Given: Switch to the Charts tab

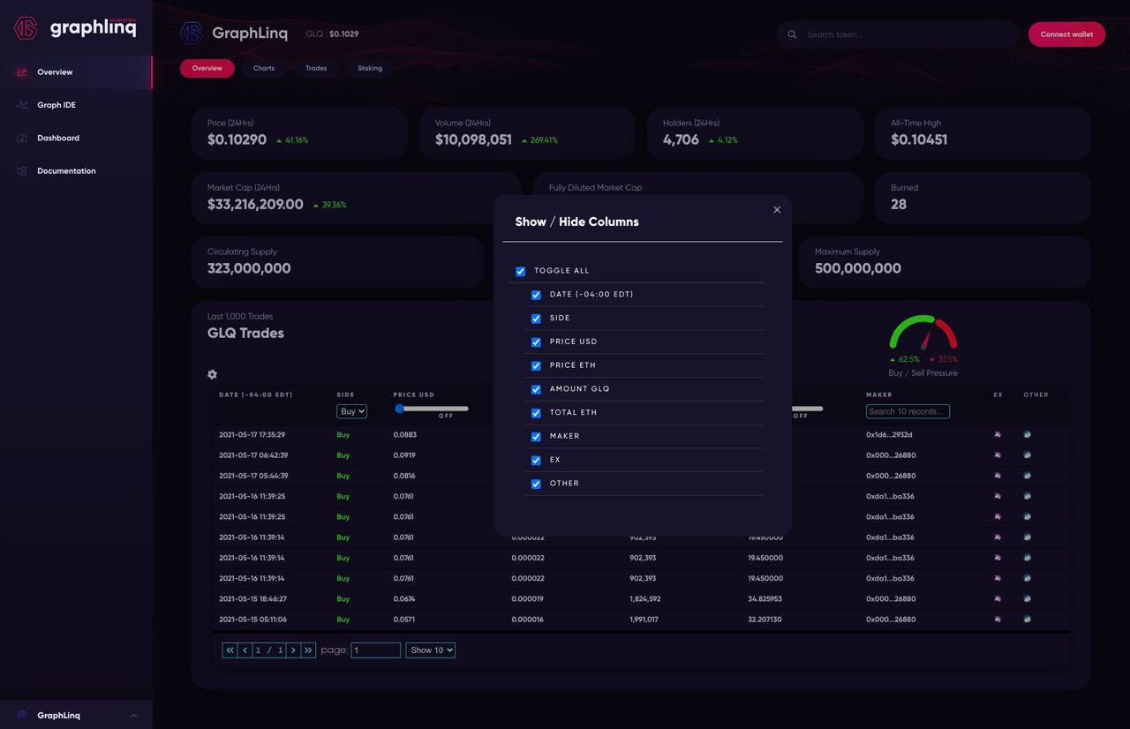Looking at the screenshot, I should 264,68.
